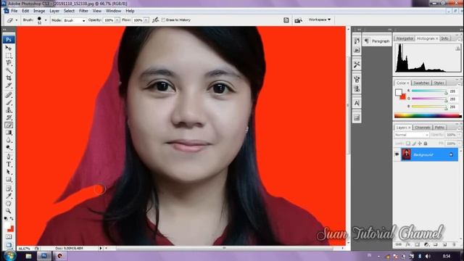This screenshot has height=261, width=464.
Task: Toggle Quick Mask mode
Action: 9,237
